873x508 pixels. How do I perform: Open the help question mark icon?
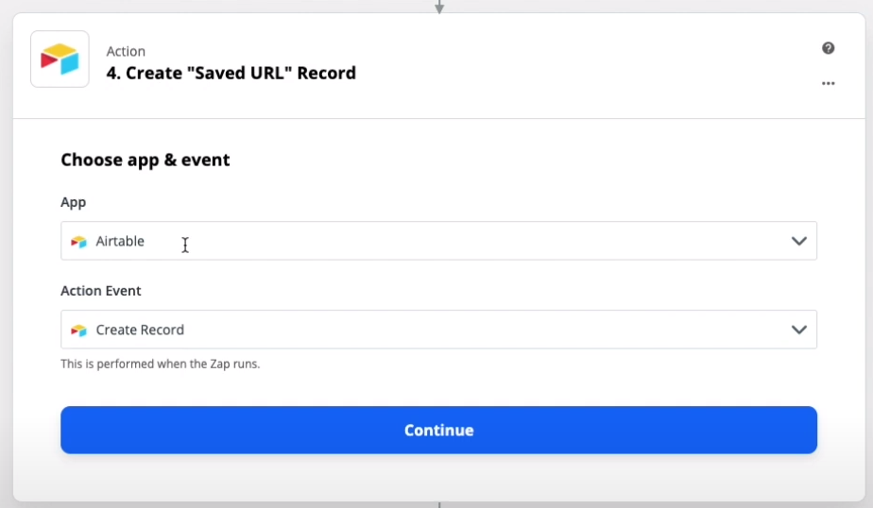click(x=828, y=48)
